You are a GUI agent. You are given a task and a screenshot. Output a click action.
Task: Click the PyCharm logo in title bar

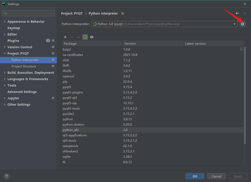coord(4,4)
